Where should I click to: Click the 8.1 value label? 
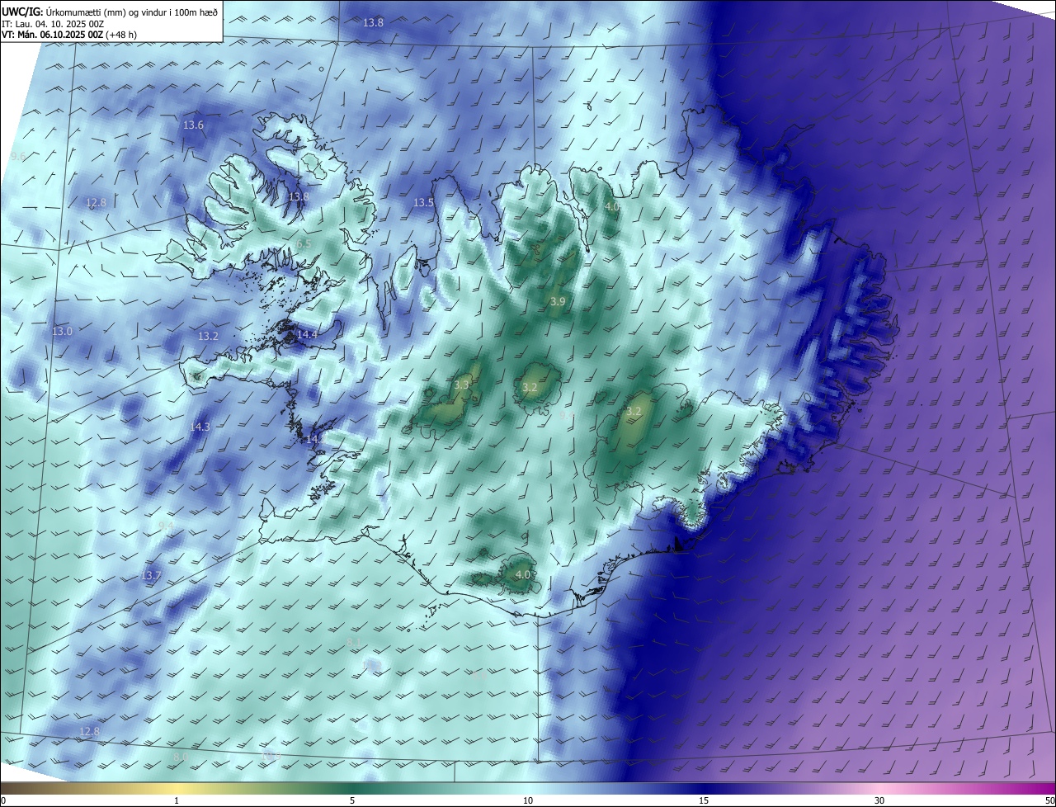click(x=353, y=642)
